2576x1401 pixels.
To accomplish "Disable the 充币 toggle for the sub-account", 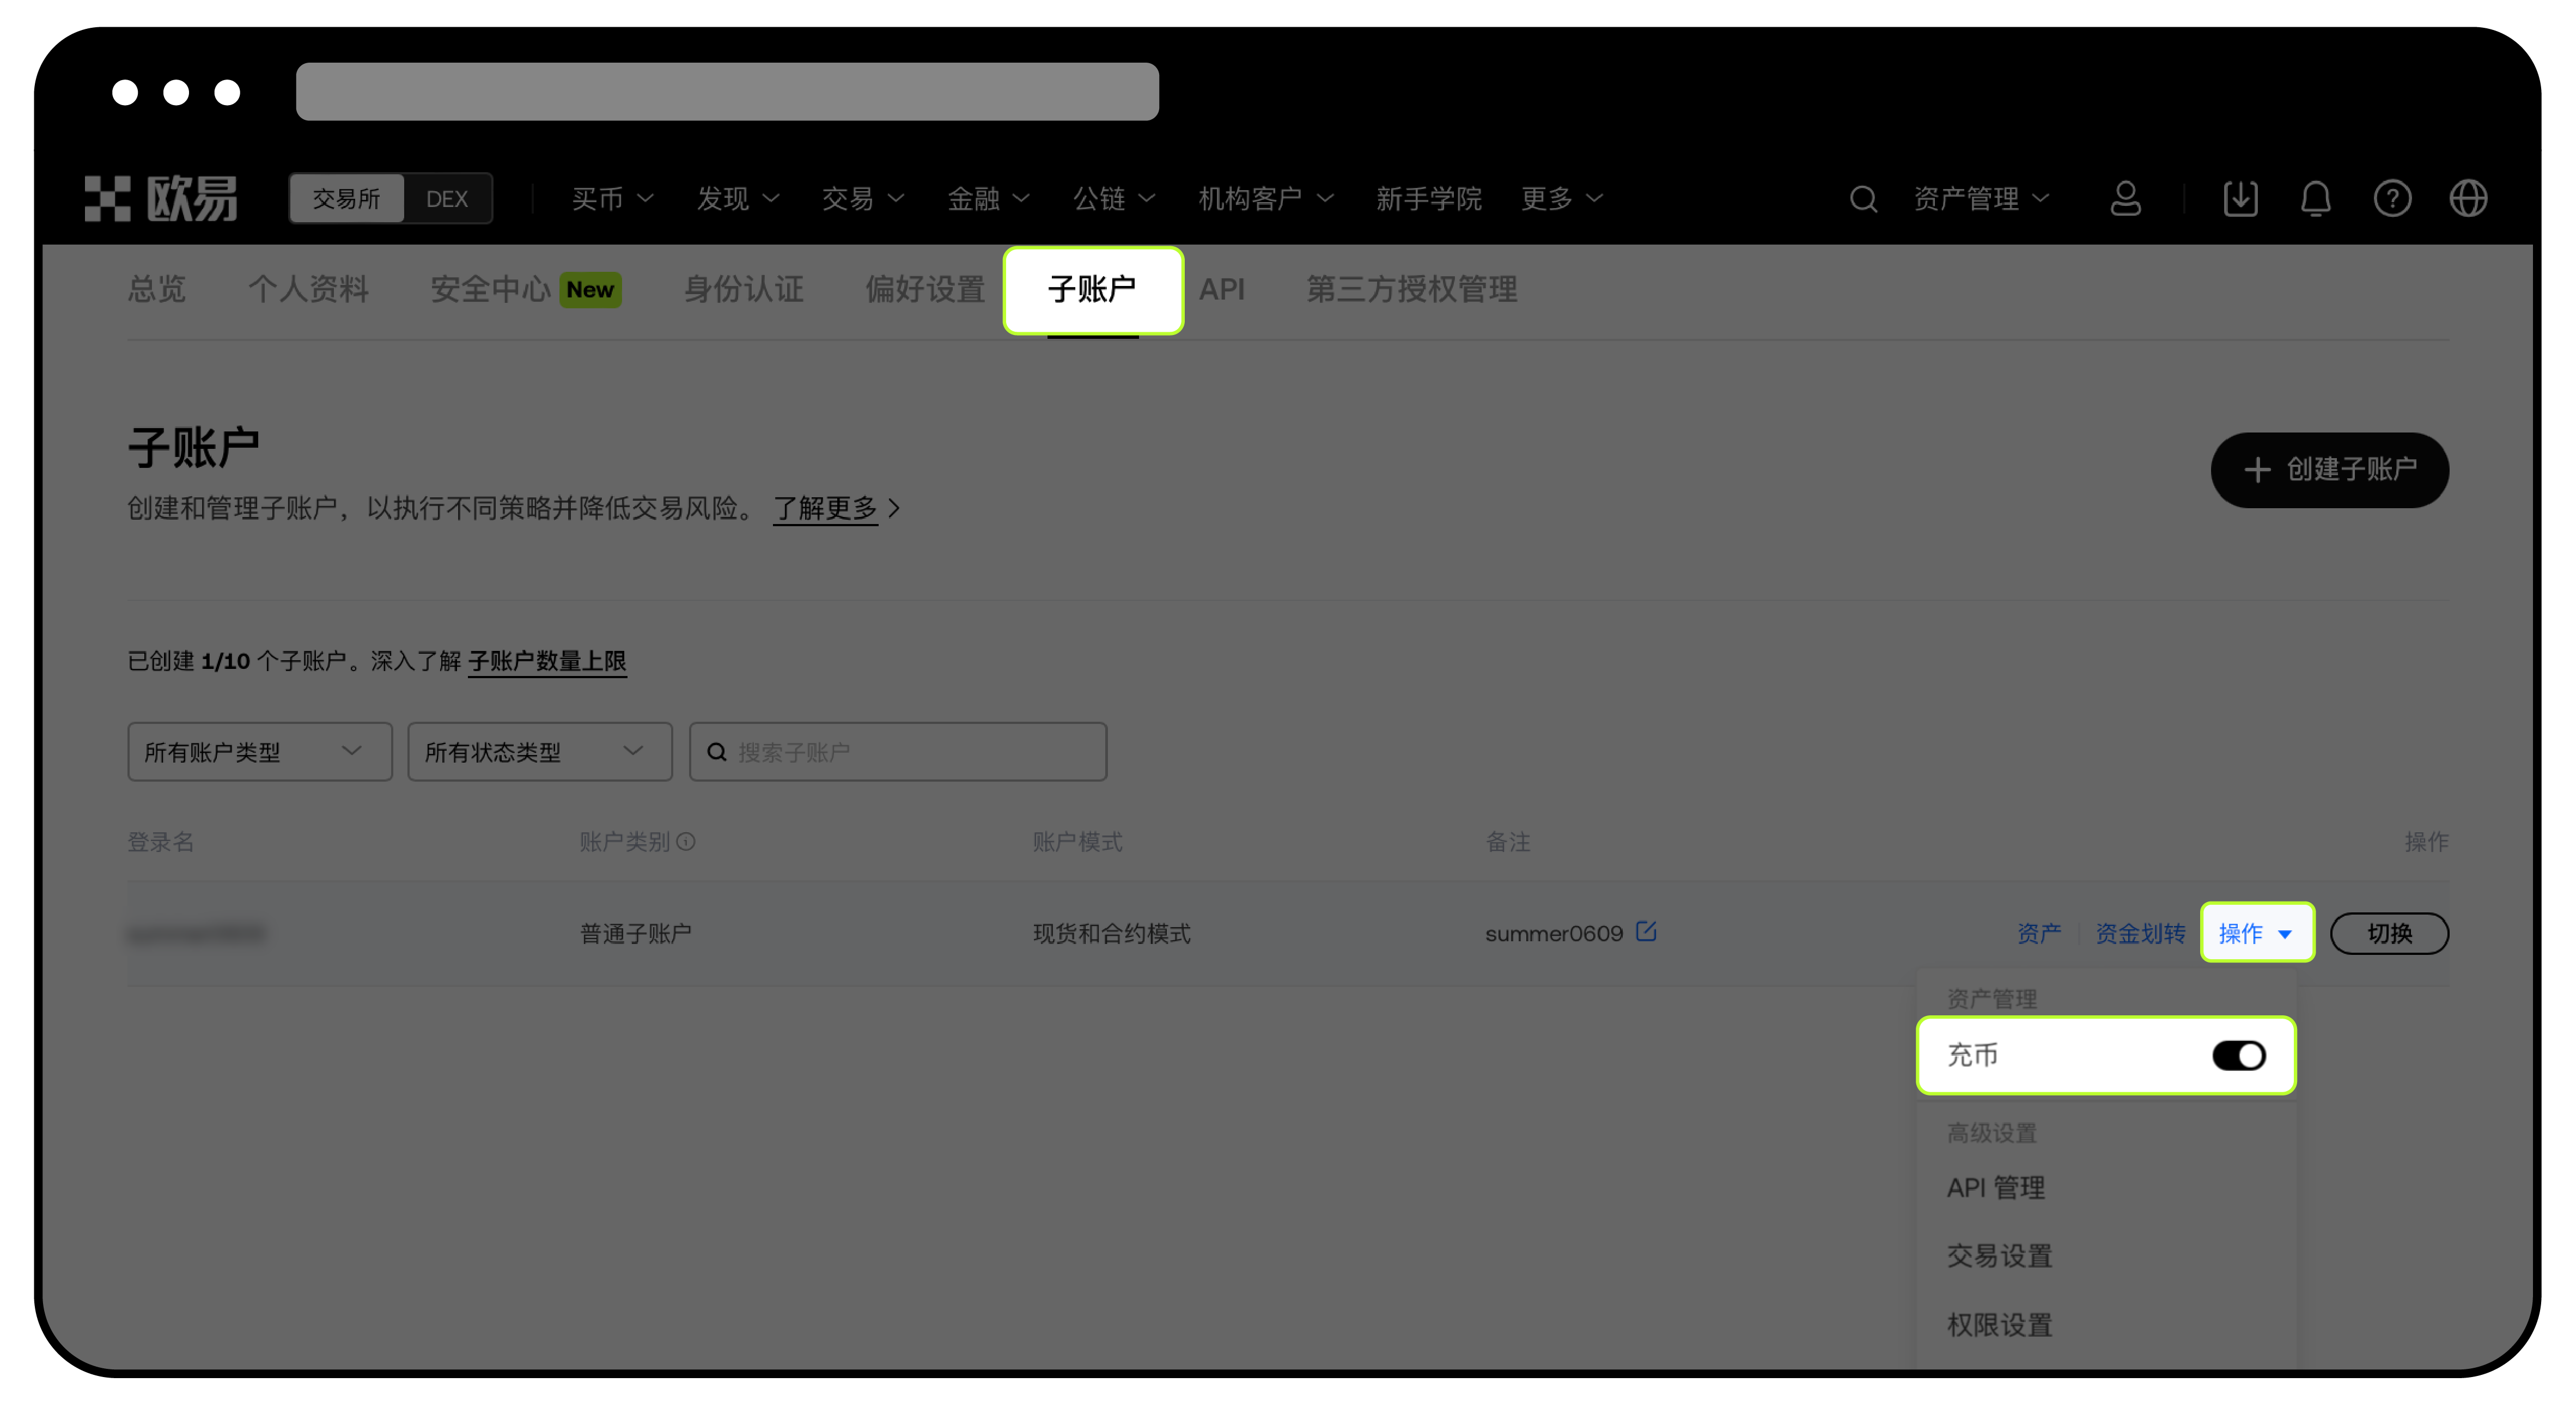I will point(2239,1055).
